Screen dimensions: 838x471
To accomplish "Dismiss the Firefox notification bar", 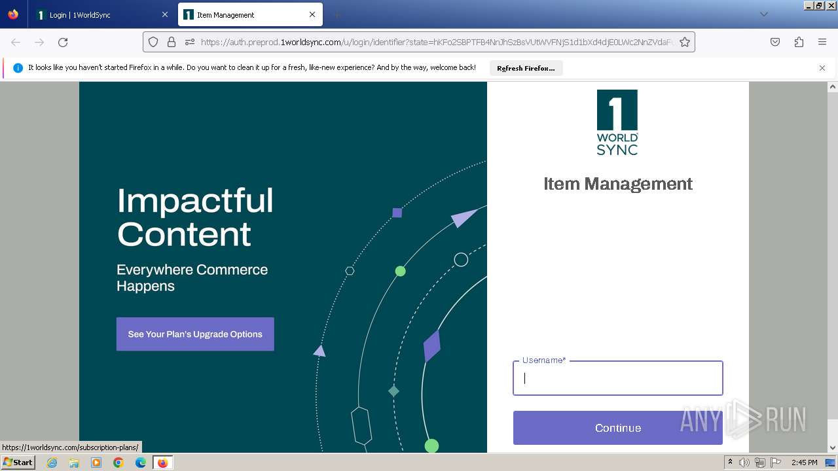I will point(822,68).
